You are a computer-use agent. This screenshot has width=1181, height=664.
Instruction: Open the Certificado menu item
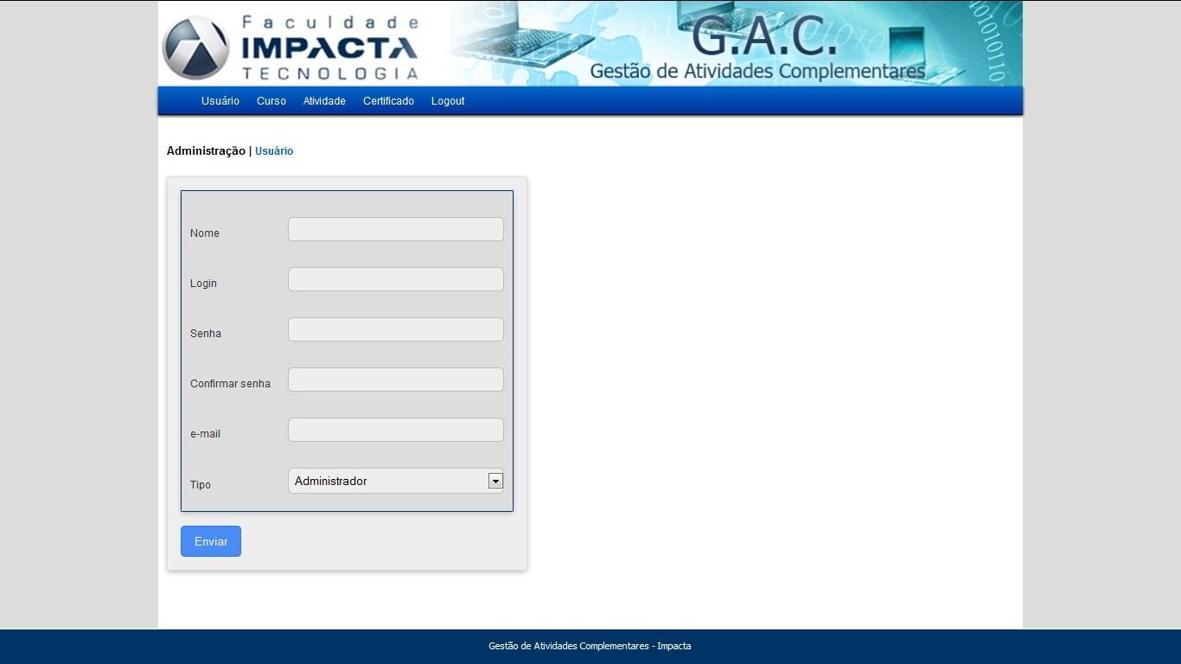[388, 100]
